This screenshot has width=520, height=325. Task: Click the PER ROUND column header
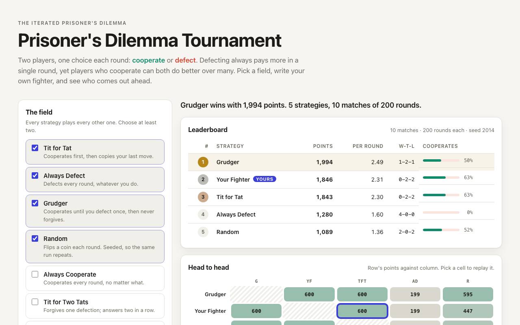tap(368, 146)
